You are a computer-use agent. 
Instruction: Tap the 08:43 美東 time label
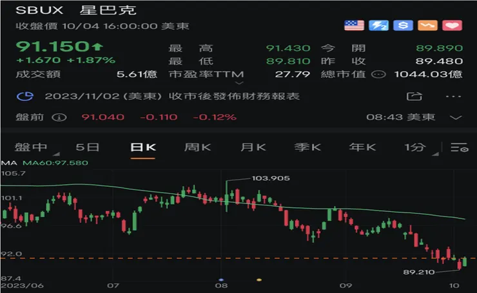[401, 117]
